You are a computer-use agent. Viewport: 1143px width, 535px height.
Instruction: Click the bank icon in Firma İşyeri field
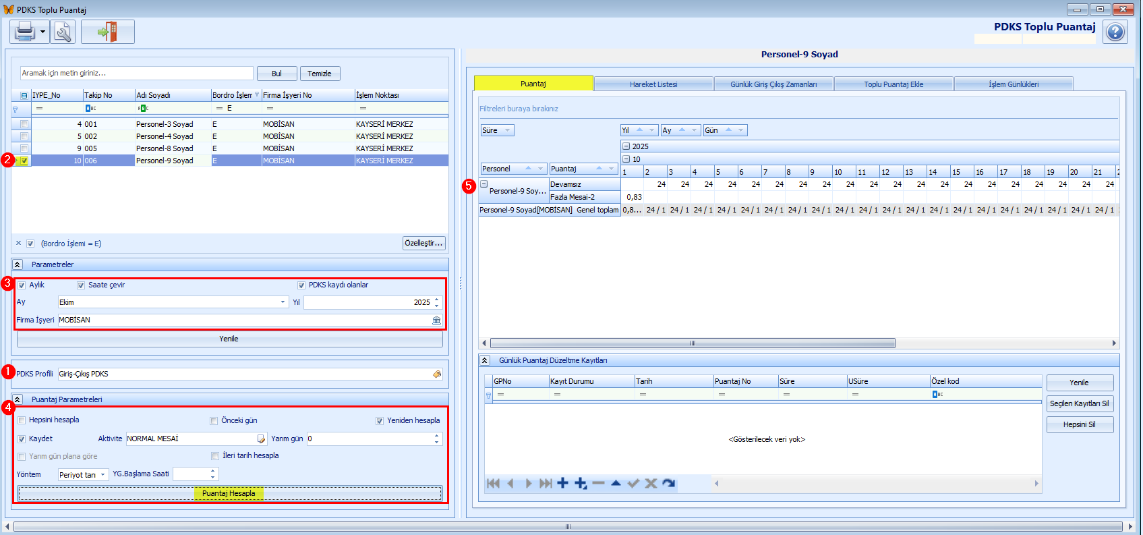(x=436, y=320)
